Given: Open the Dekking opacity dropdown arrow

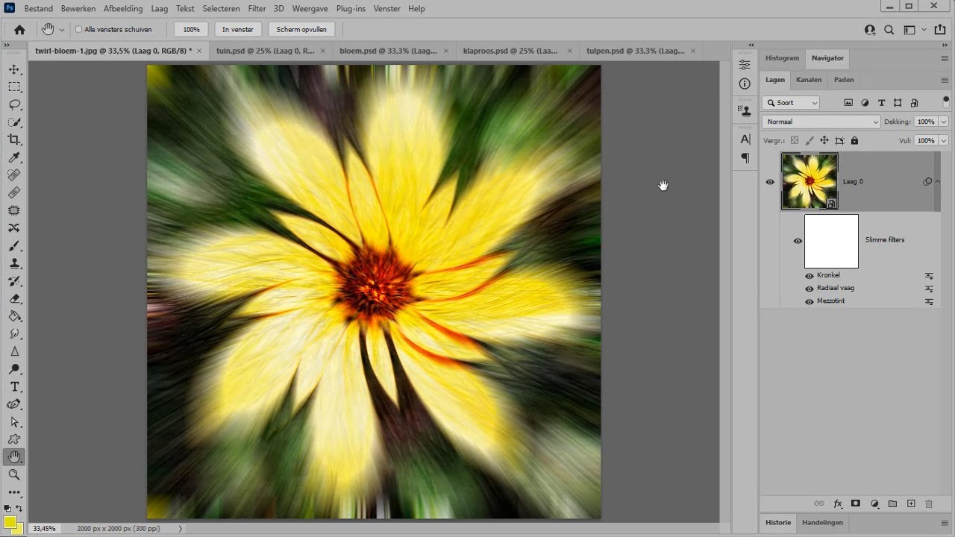Looking at the screenshot, I should [x=944, y=122].
